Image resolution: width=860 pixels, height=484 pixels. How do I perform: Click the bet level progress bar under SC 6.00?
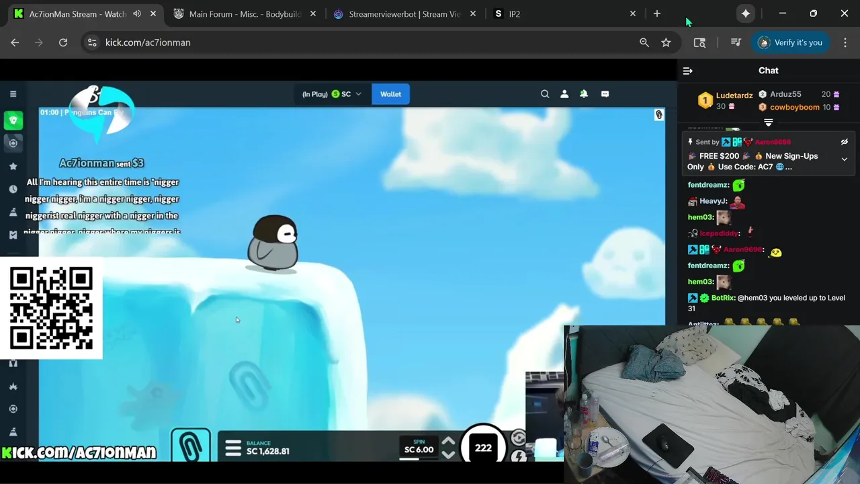point(418,459)
